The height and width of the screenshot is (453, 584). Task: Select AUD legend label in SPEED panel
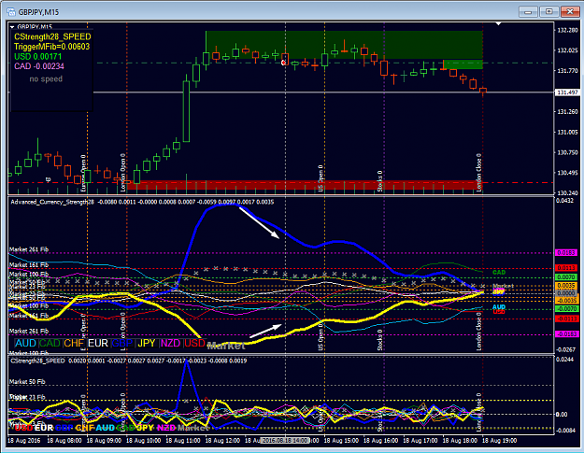point(106,428)
